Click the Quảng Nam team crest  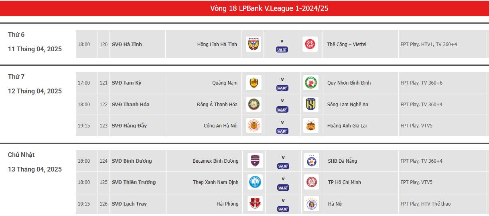coord(254,83)
